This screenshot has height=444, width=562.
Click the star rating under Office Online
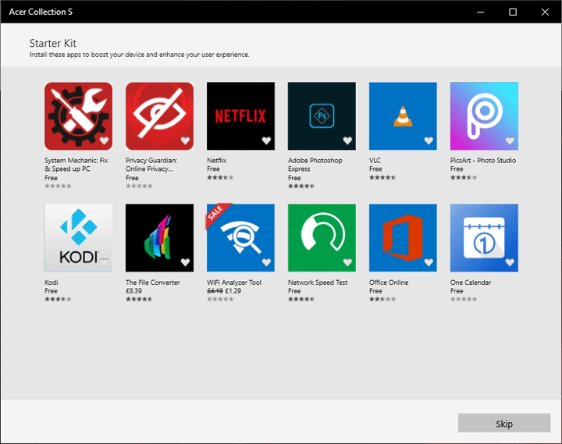(382, 299)
